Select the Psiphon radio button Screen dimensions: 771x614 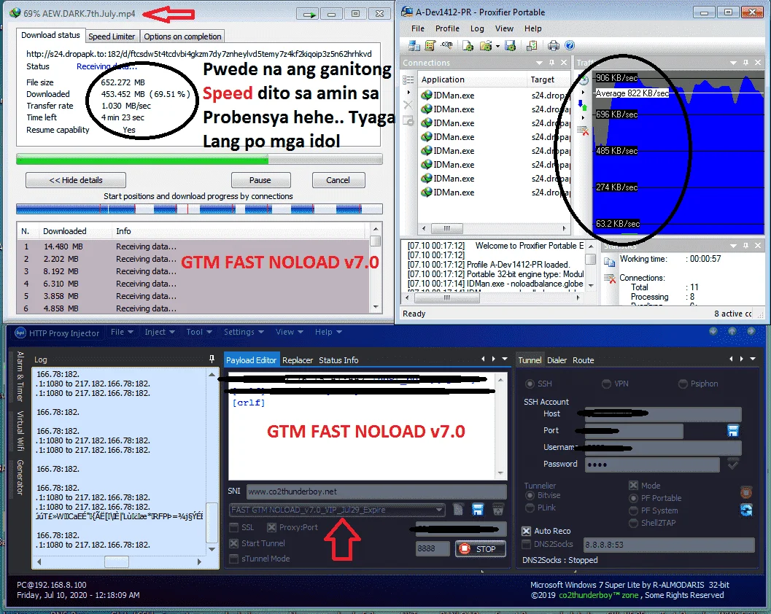(683, 384)
